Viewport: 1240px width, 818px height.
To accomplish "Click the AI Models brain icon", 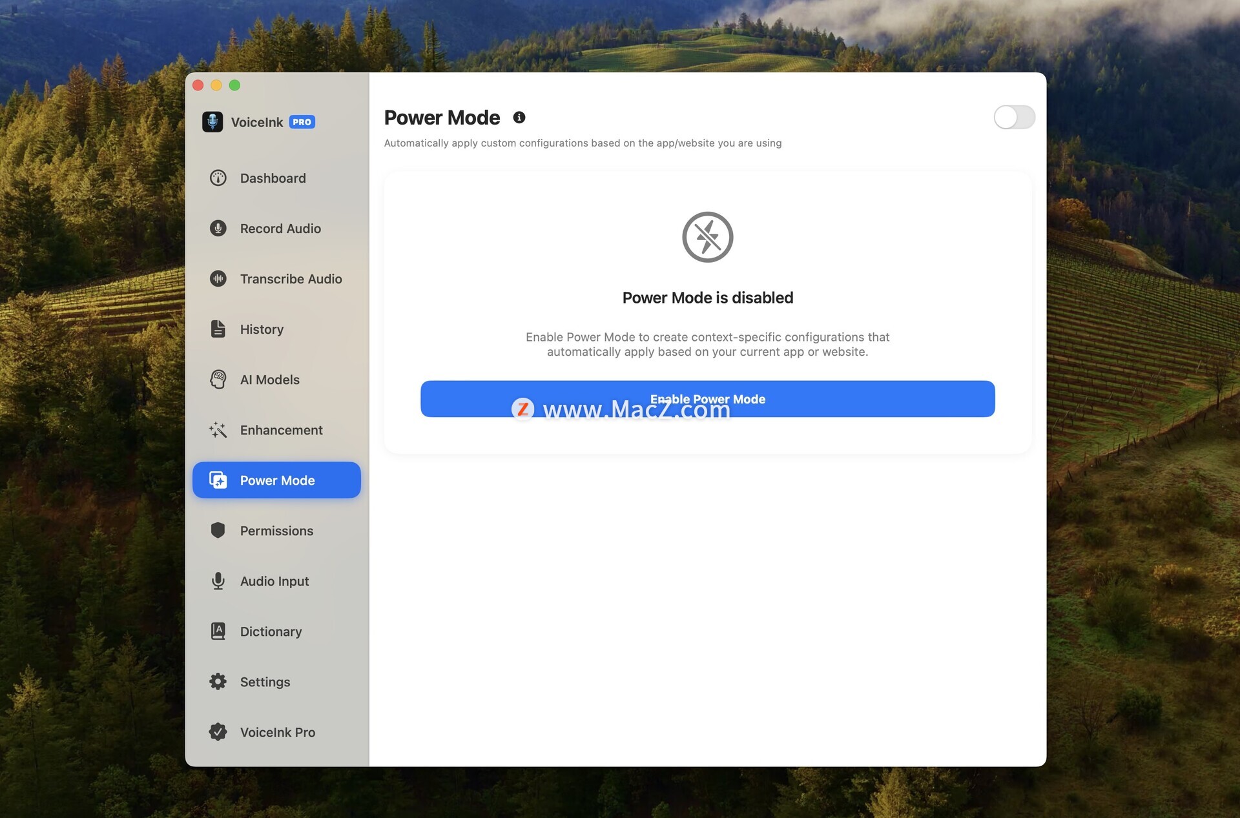I will pos(218,380).
